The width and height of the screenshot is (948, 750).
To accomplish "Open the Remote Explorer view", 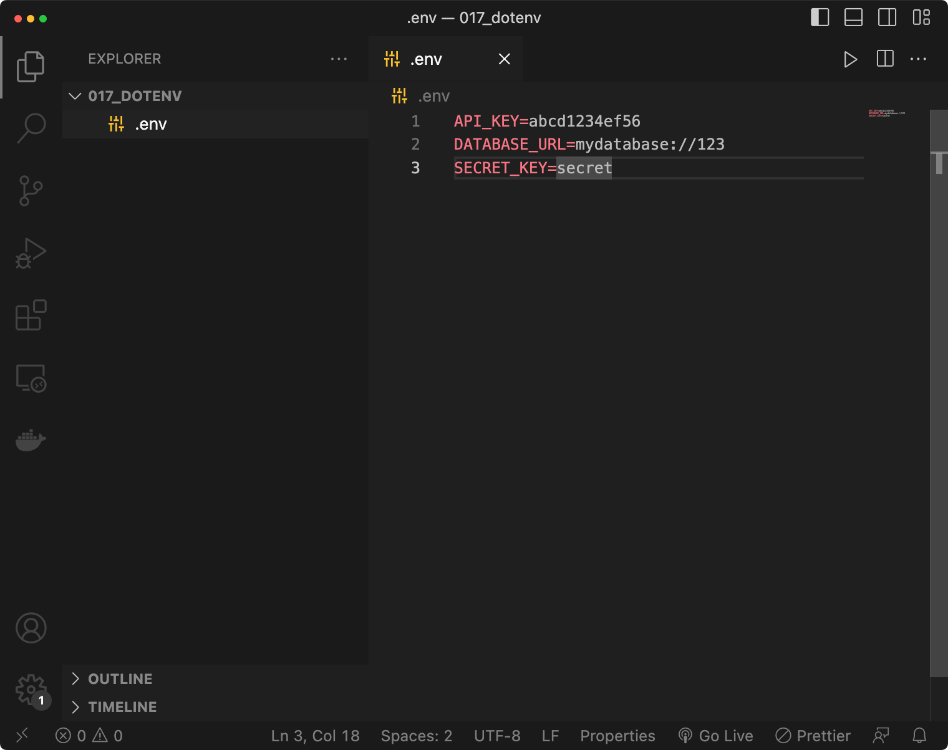I will point(31,378).
